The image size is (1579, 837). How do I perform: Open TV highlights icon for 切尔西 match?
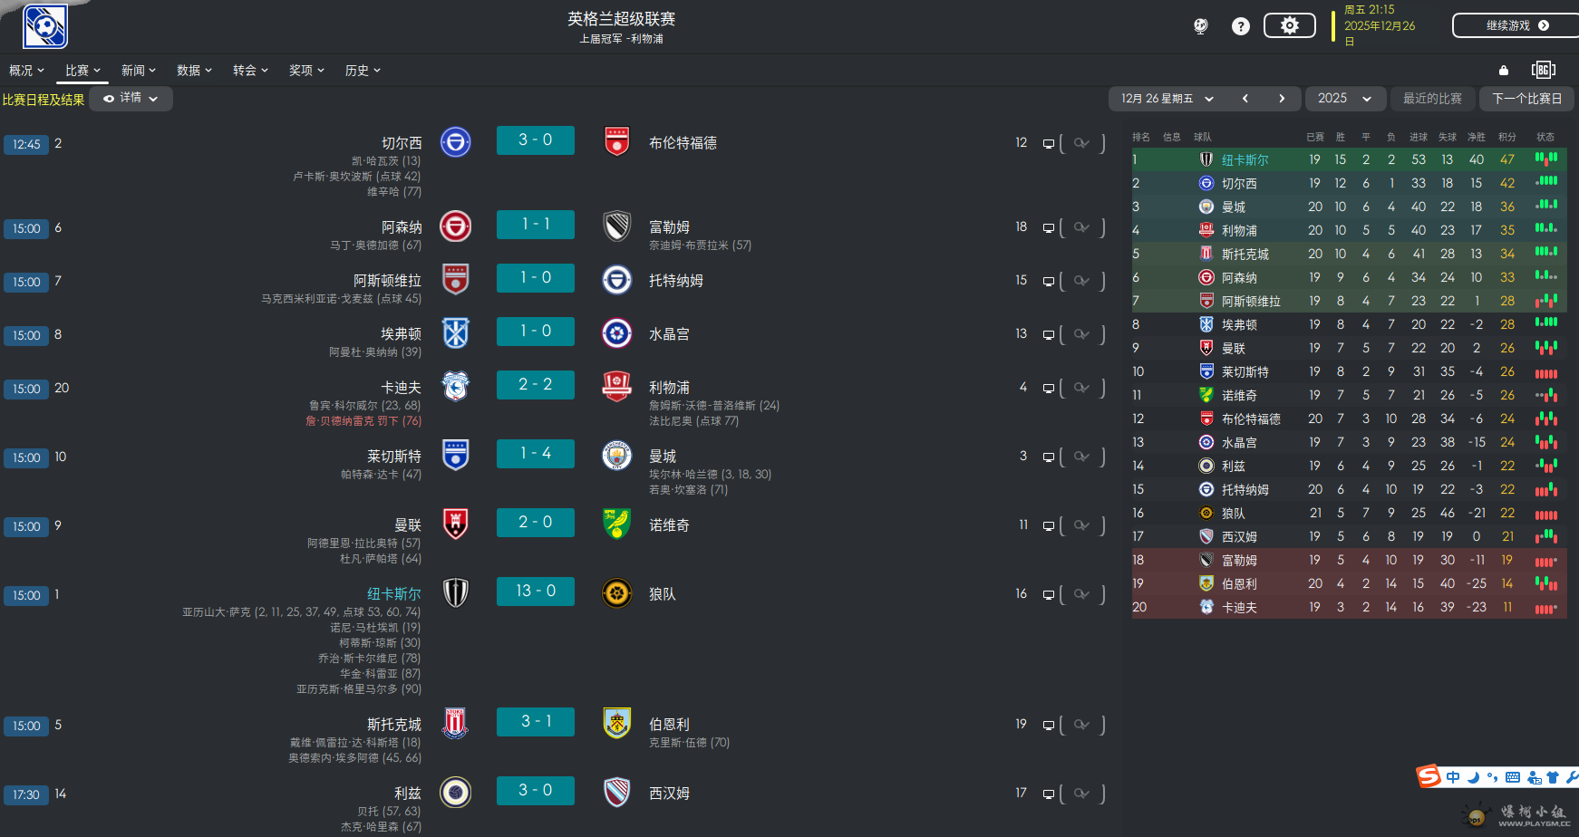point(1048,143)
